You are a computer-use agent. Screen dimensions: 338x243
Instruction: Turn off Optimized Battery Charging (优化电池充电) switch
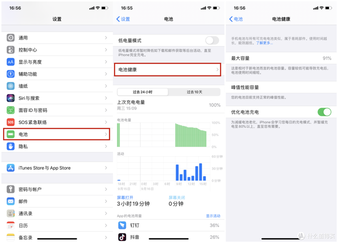click(x=324, y=112)
